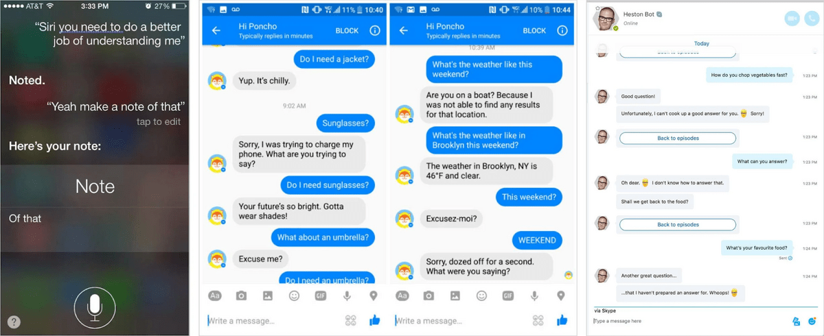
Task: Open info icon in second Poncho chat
Action: point(562,31)
